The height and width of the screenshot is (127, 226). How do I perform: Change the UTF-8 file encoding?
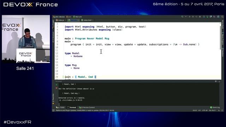click(x=205, y=110)
